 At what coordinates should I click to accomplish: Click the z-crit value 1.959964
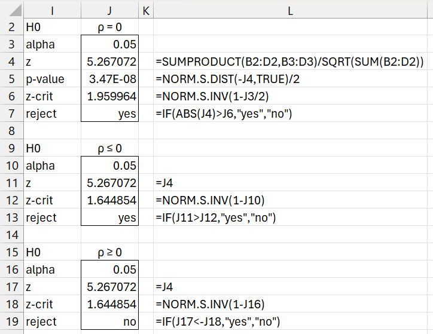pyautogui.click(x=109, y=96)
